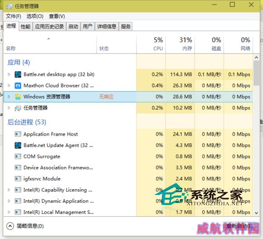This screenshot has width=263, height=239.
Task: Click the 重新启动 button
Action: coord(240,226)
